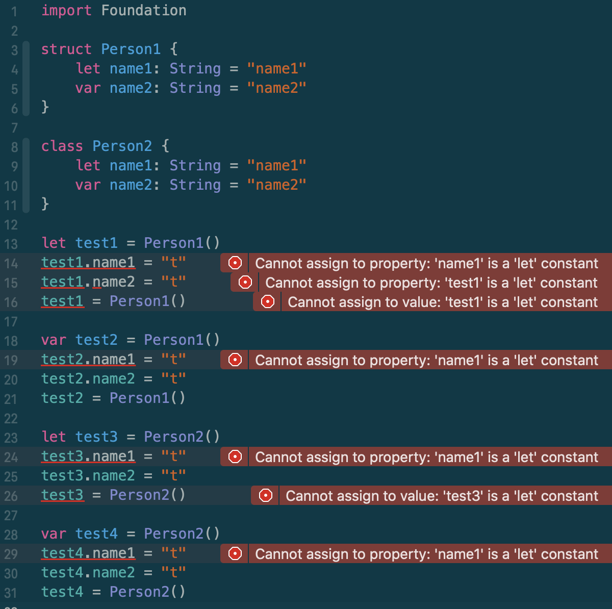The height and width of the screenshot is (609, 612).
Task: Click the error icon on line 16
Action: (268, 301)
